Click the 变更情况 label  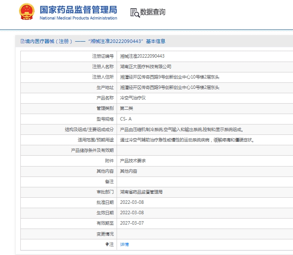click(x=105, y=234)
